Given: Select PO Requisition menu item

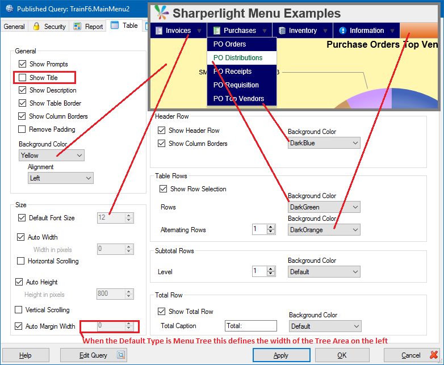Looking at the screenshot, I should click(x=242, y=85).
